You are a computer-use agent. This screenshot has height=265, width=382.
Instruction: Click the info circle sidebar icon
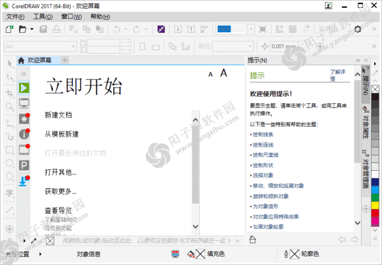pyautogui.click(x=24, y=134)
